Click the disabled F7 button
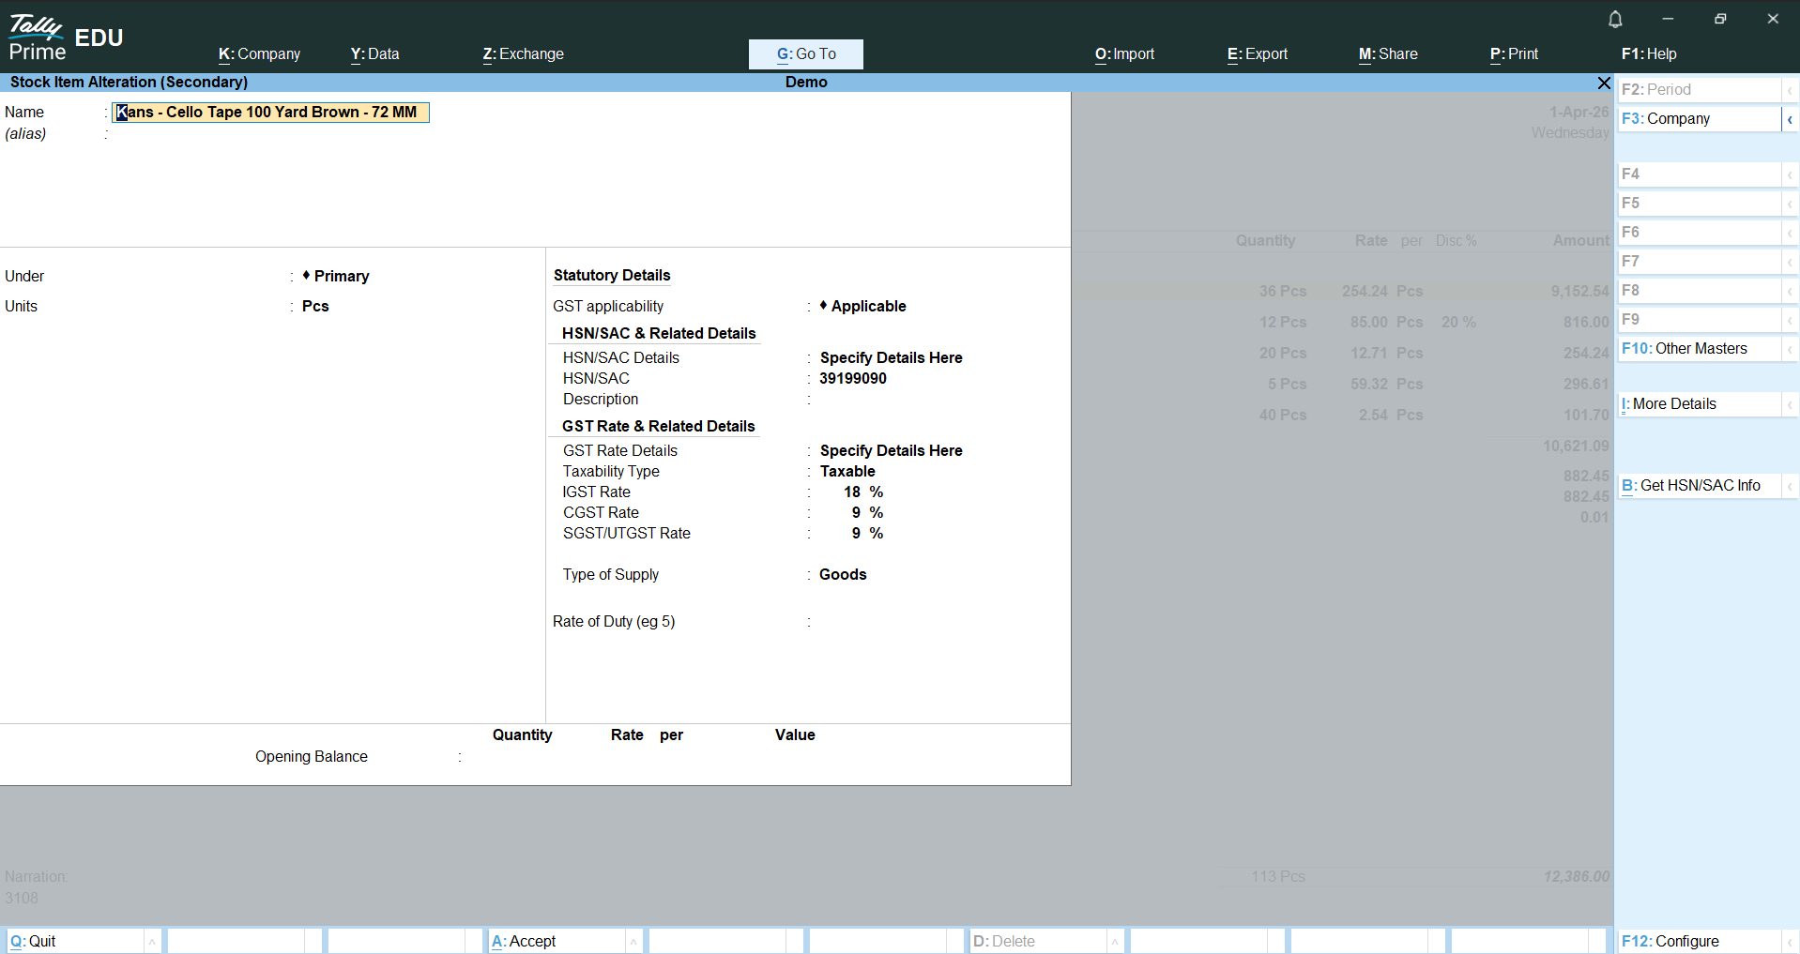The image size is (1800, 954). tap(1700, 261)
